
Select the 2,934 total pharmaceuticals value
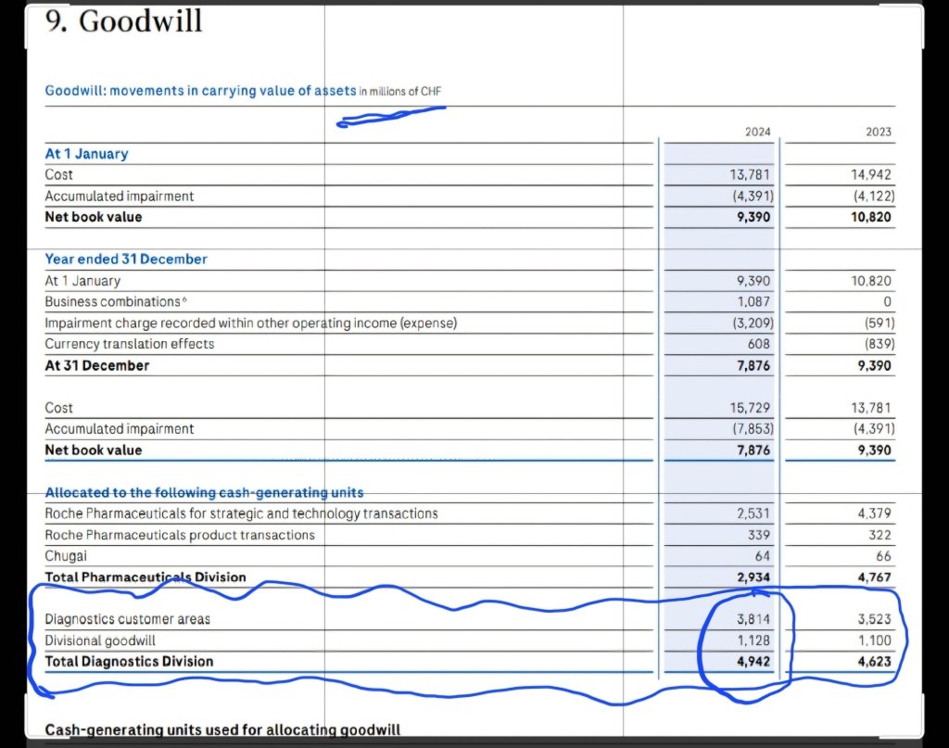(x=753, y=577)
